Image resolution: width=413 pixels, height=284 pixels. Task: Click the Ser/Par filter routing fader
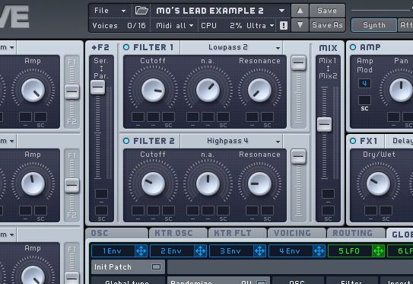point(97,88)
